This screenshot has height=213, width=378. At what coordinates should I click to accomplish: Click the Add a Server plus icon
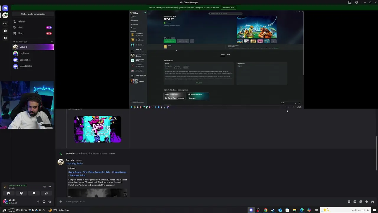pos(5,31)
